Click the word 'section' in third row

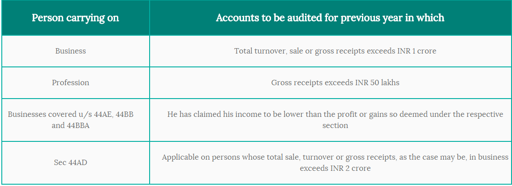click(x=335, y=125)
